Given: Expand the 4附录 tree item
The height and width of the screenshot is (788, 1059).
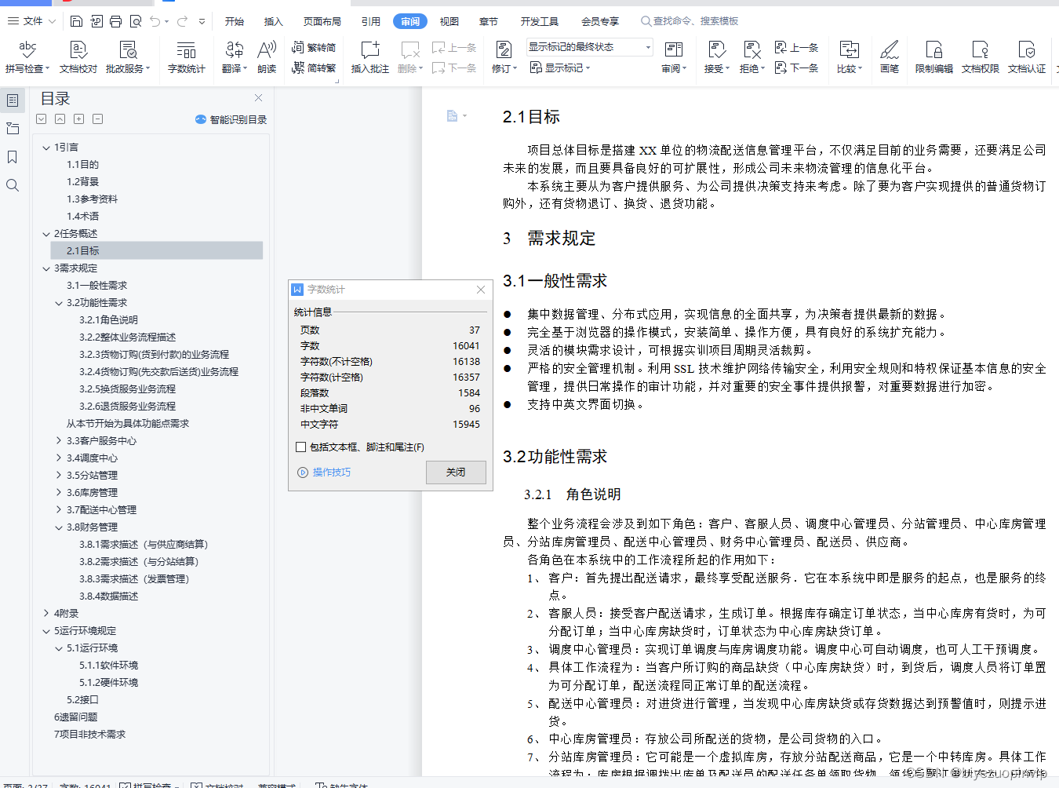Looking at the screenshot, I should coord(46,613).
